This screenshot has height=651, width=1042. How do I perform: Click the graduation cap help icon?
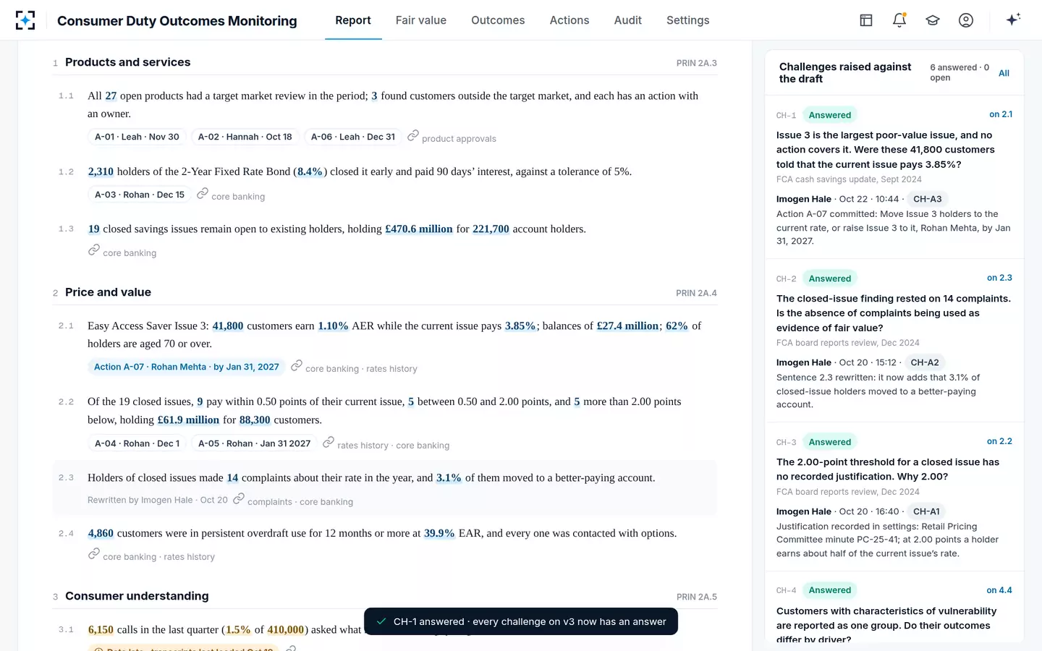point(933,20)
